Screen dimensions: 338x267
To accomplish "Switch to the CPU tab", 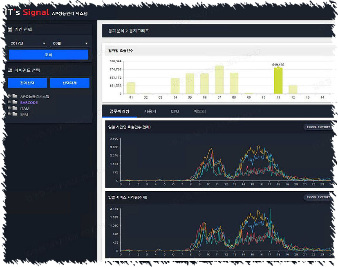I will 175,111.
